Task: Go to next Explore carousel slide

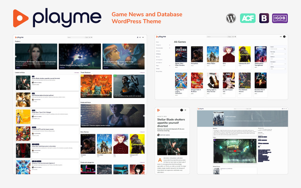Action: pyautogui.click(x=143, y=56)
